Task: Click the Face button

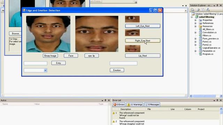Action: tap(71, 56)
